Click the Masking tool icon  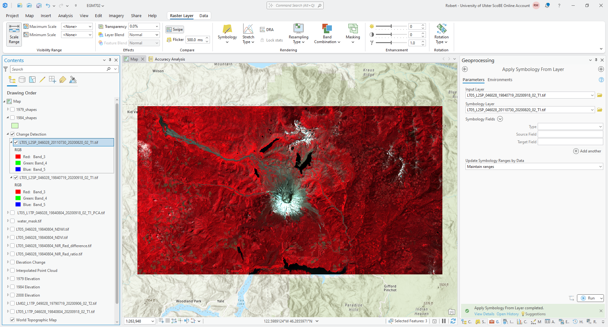click(x=352, y=29)
